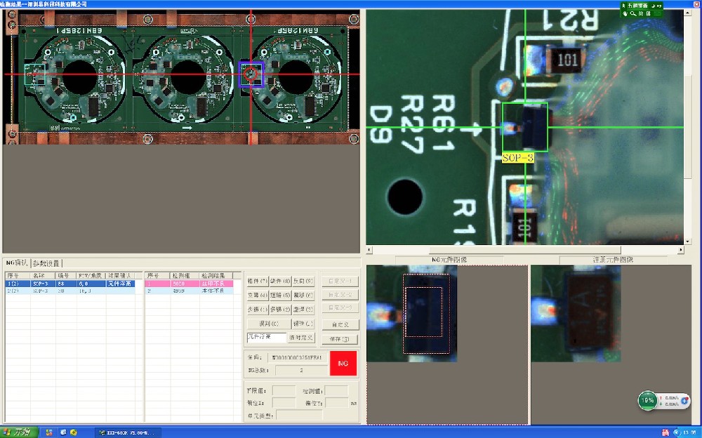Click the 元件浮高 text input field
Image resolution: width=702 pixels, height=438 pixels.
tap(266, 338)
